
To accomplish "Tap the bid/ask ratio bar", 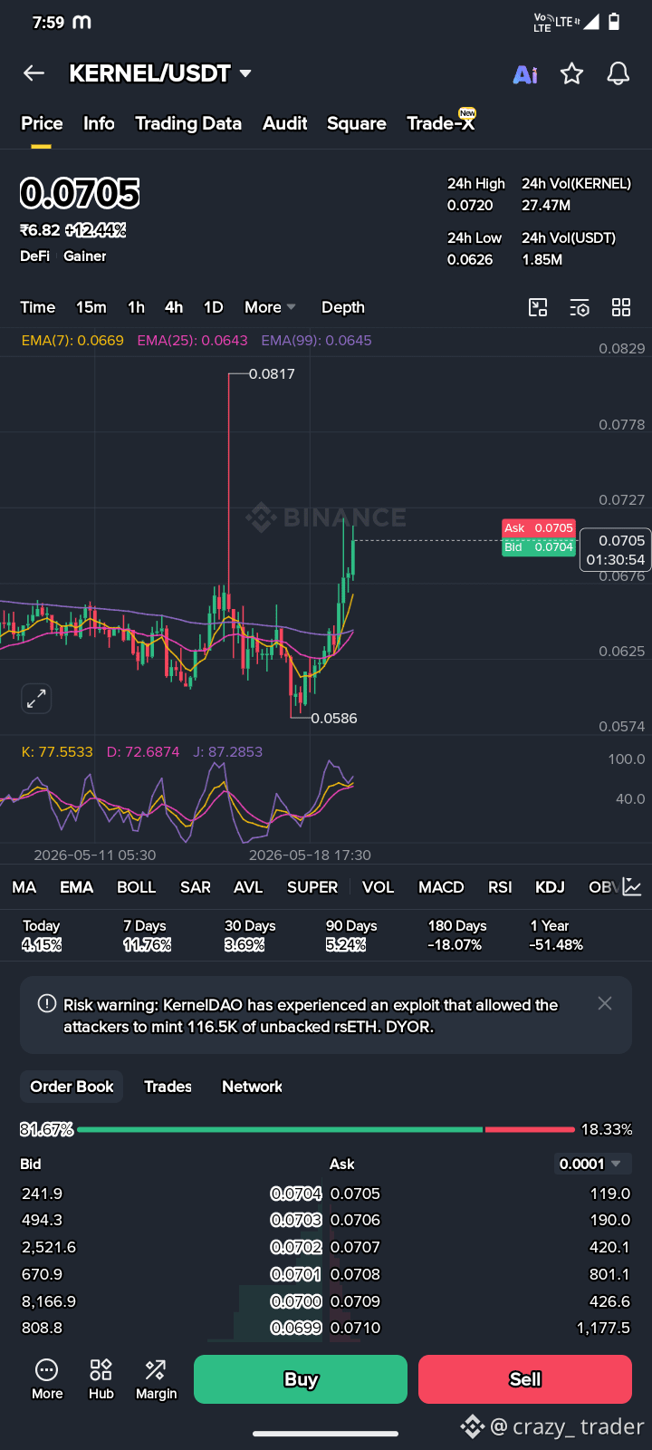I will (x=326, y=1129).
